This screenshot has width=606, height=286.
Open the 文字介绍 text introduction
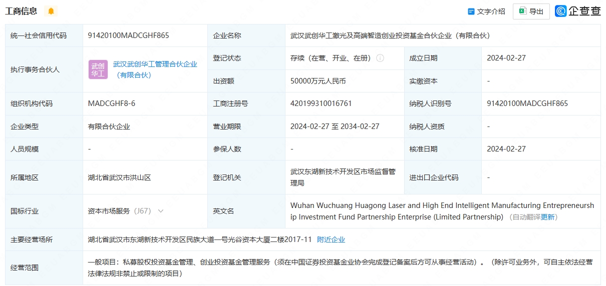pyautogui.click(x=491, y=11)
